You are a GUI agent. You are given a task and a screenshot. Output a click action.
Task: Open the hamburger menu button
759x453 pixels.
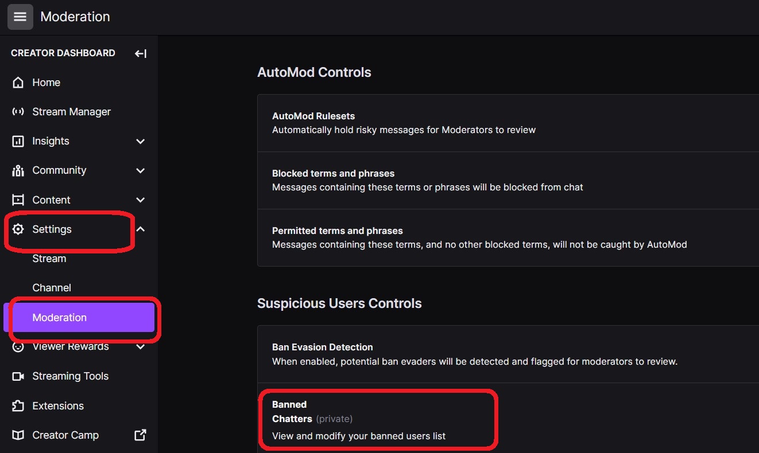click(20, 17)
